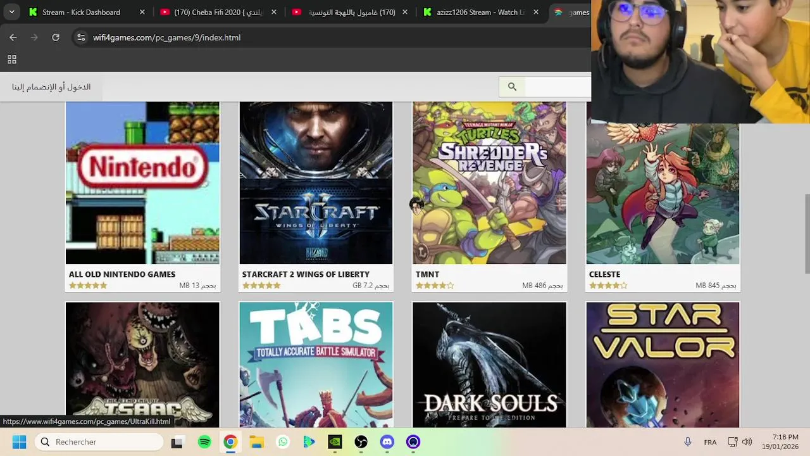
Task: Open the Shredder's Revenge cover image
Action: 489,182
